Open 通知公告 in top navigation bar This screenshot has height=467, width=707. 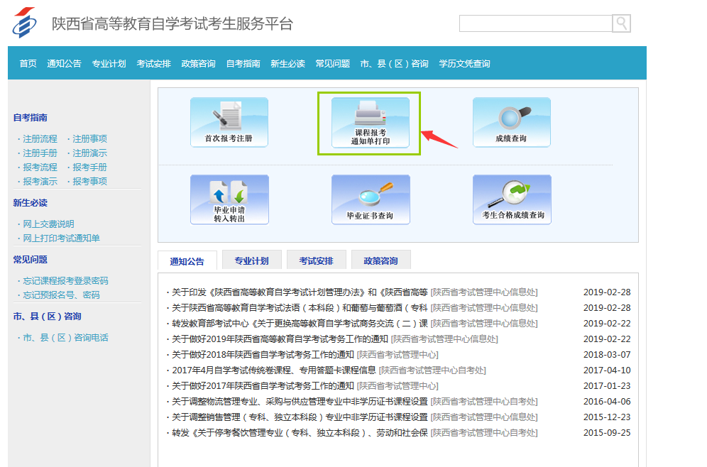64,64
